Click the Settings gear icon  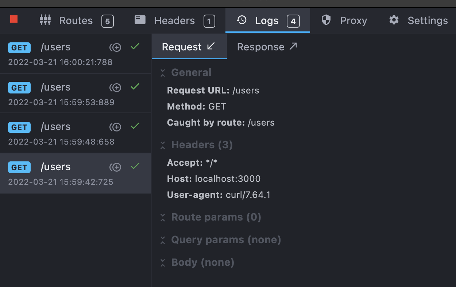[x=394, y=20]
